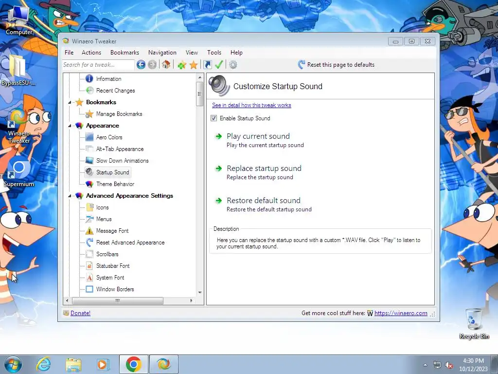Click Restore default sound
Image resolution: width=498 pixels, height=374 pixels.
(263, 205)
